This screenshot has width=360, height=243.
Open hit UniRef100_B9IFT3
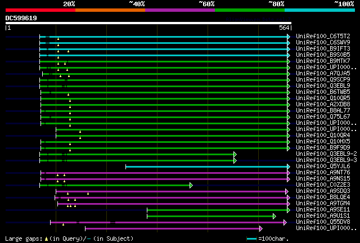tap(323, 49)
